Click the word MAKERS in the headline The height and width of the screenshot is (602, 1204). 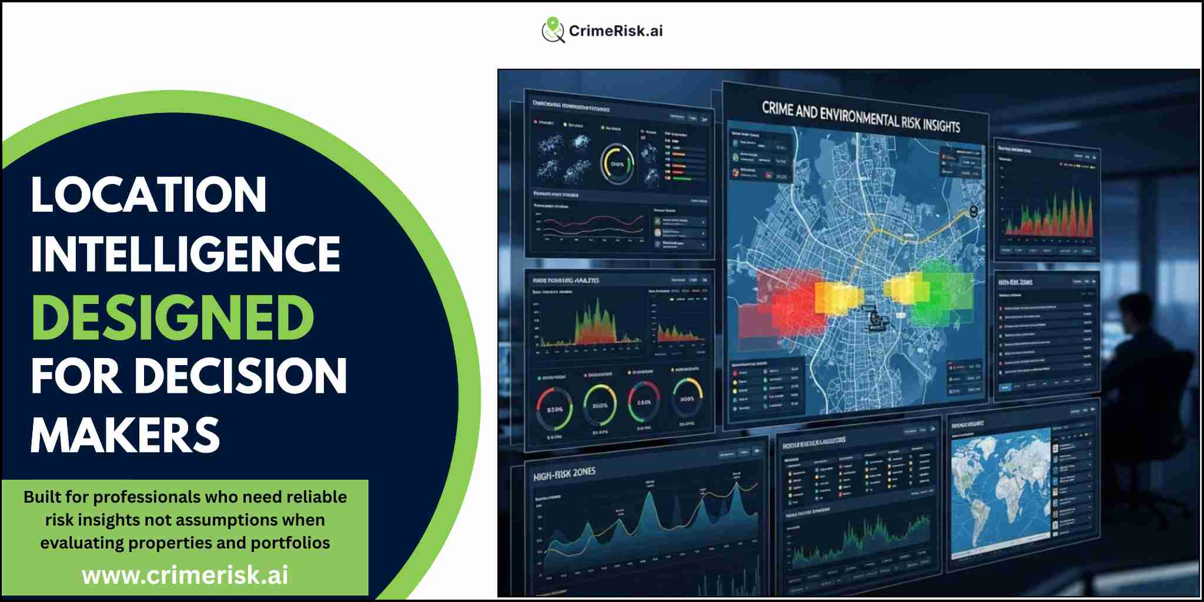125,435
